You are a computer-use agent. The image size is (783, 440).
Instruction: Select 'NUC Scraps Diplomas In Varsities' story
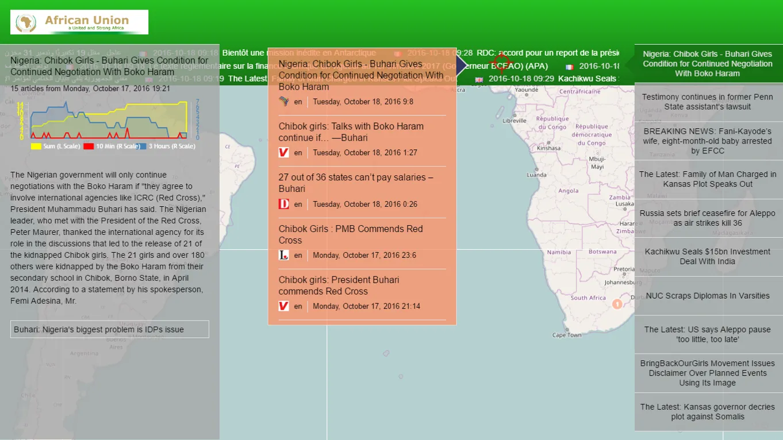coord(708,296)
